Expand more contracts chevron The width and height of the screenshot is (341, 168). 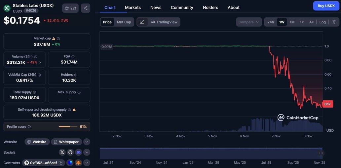pyautogui.click(x=87, y=163)
